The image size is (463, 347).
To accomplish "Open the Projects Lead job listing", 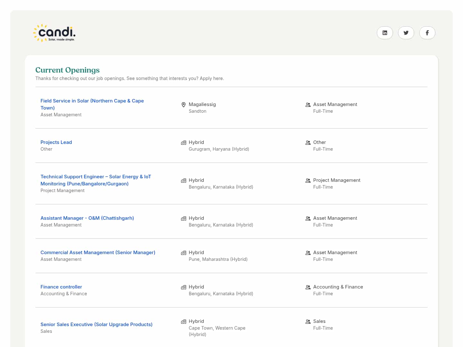I will 56,142.
